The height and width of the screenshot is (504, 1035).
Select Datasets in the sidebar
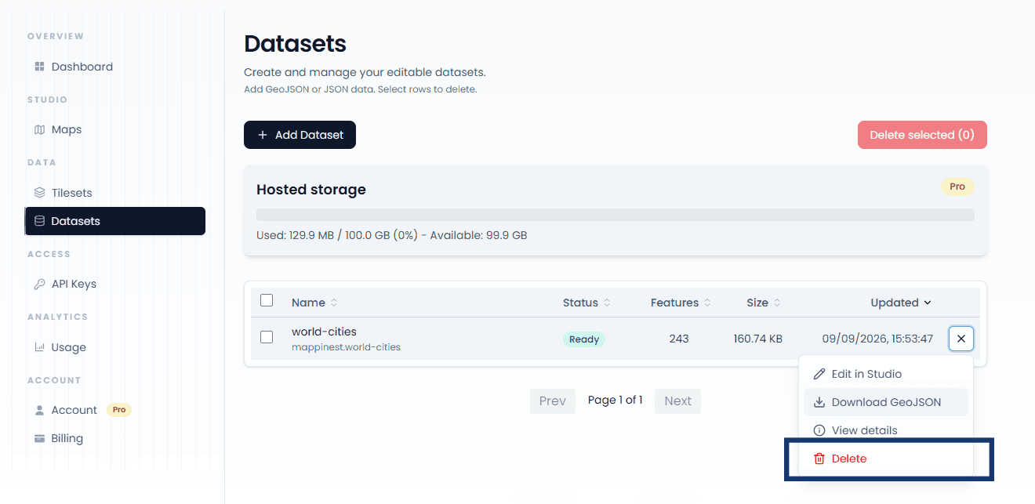coord(115,221)
